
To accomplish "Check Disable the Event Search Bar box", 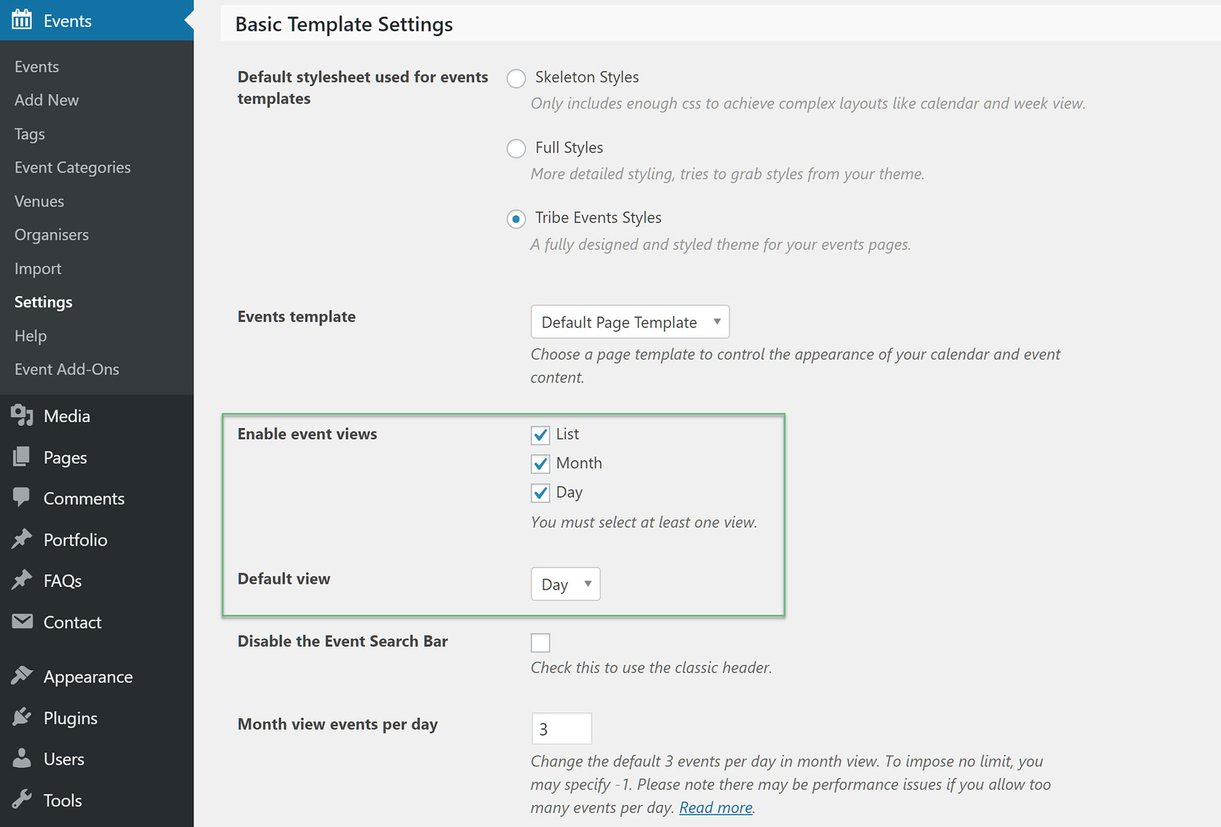I will tap(541, 642).
